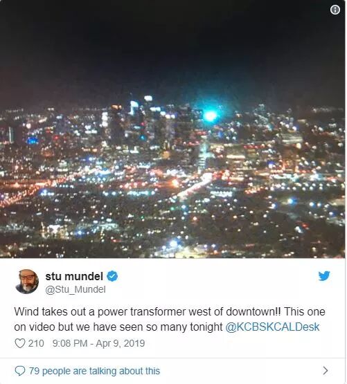Like the tweet with the heart icon
The image size is (347, 384).
[20, 343]
